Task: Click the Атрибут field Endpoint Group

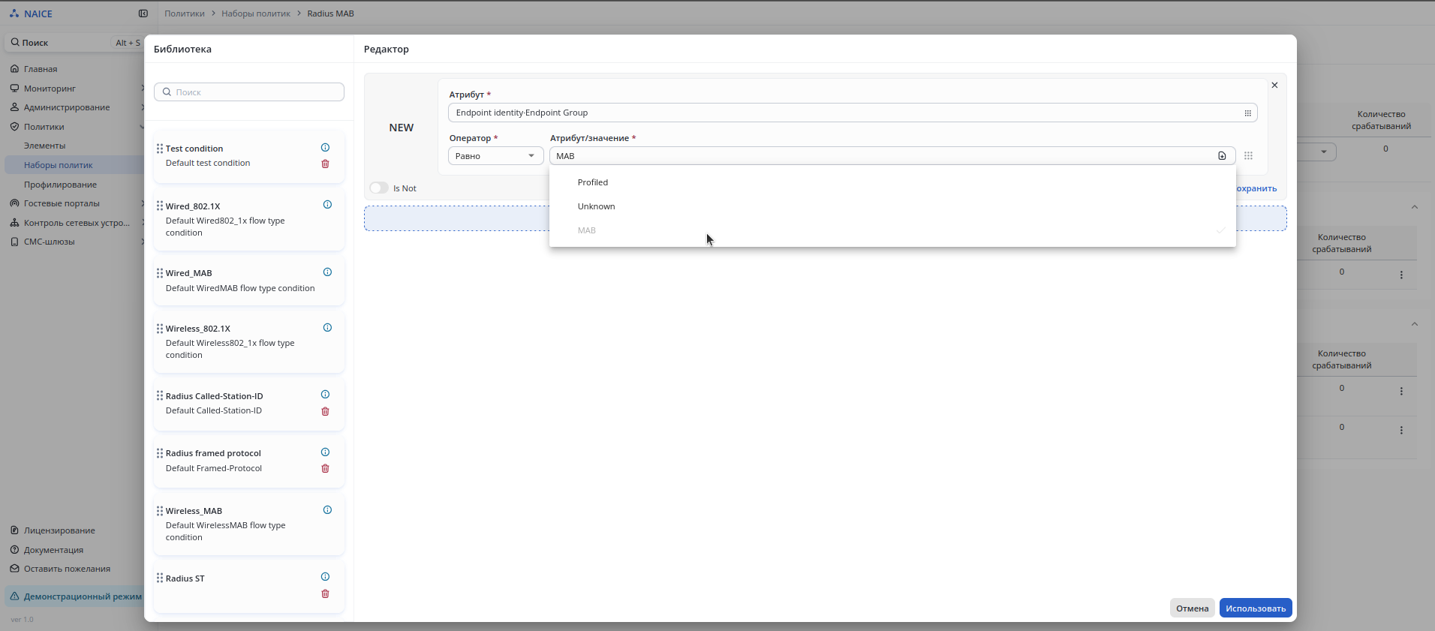Action: (x=853, y=113)
